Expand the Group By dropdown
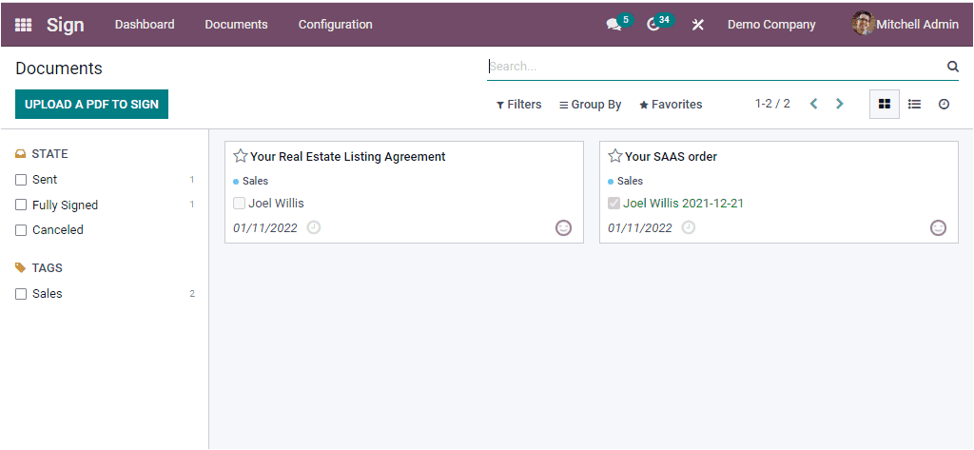This screenshot has height=450, width=974. click(590, 105)
